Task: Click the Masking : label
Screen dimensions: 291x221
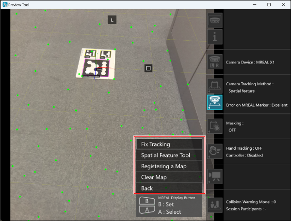Action: coord(235,123)
